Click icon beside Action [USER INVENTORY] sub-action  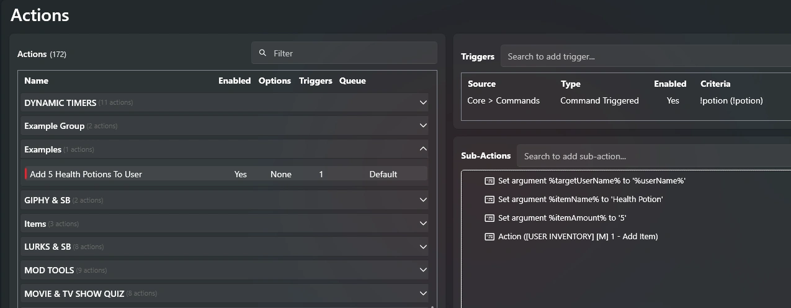[x=489, y=237]
